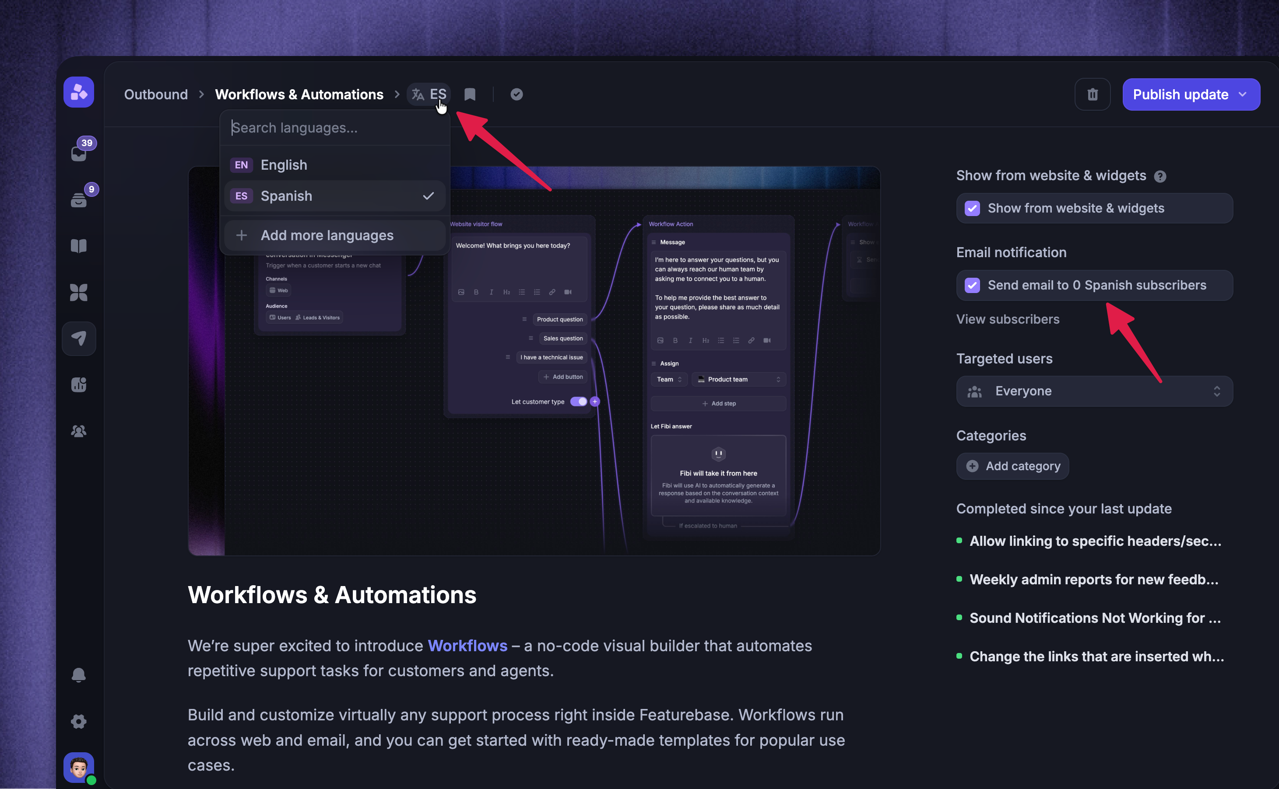
Task: Open the analytics chart icon in sidebar
Action: [x=79, y=385]
